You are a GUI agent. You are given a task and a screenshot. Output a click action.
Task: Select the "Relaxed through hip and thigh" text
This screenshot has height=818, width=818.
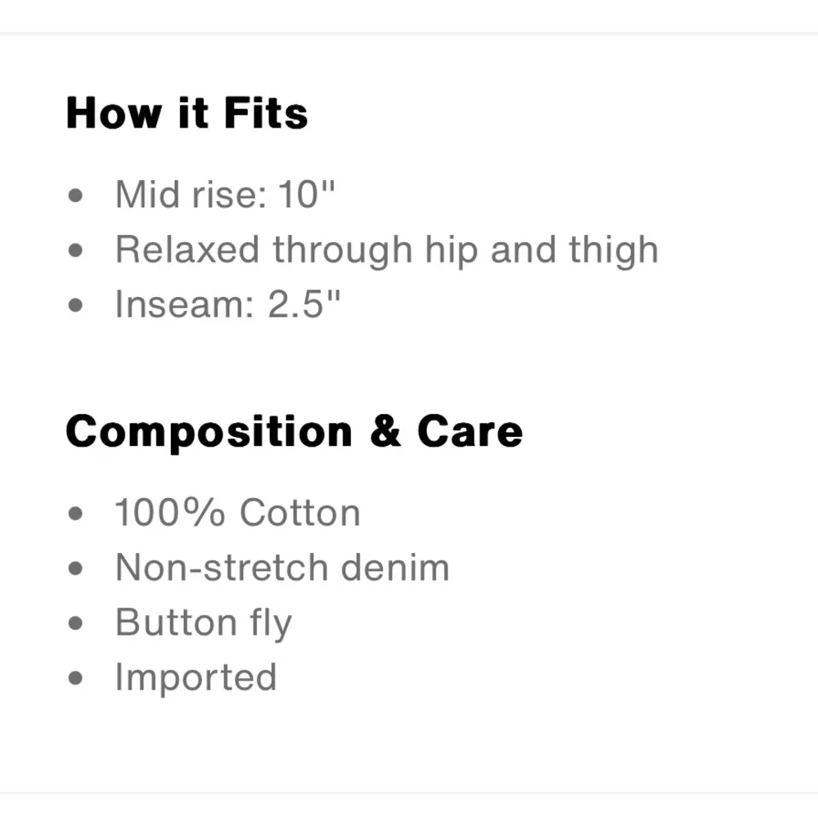(386, 249)
